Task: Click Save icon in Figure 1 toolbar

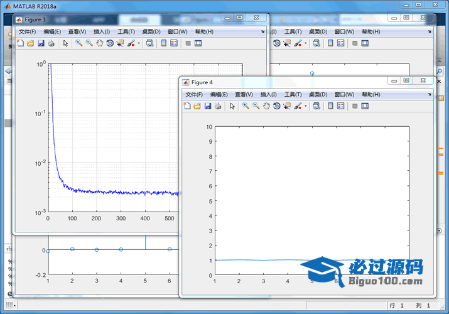Action: click(x=41, y=43)
